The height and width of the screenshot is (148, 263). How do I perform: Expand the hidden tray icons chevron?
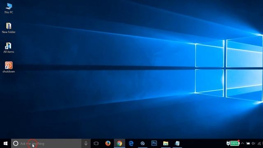point(242,143)
